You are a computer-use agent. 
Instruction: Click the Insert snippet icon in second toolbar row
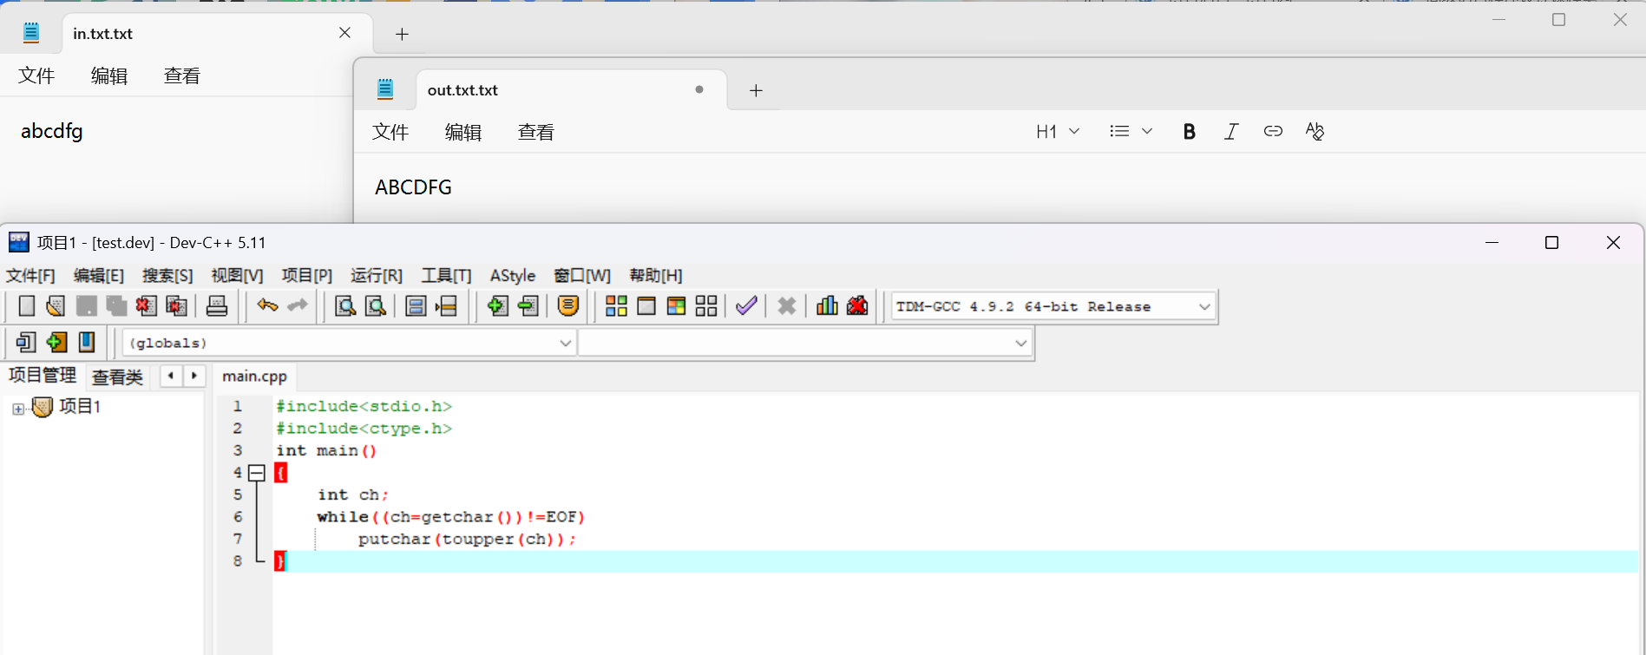click(x=26, y=343)
